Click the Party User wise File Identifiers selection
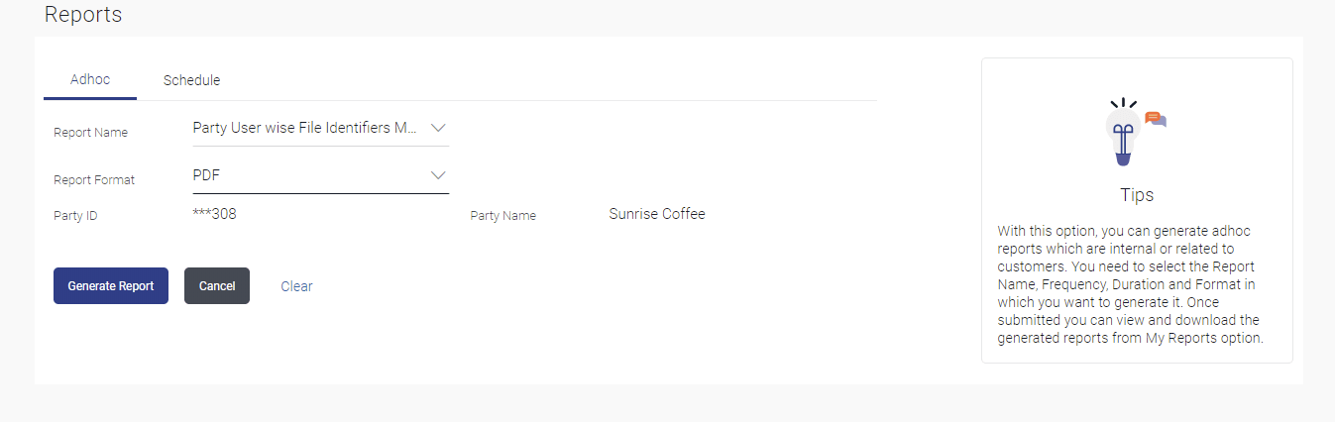Image resolution: width=1335 pixels, height=422 pixels. click(x=305, y=128)
